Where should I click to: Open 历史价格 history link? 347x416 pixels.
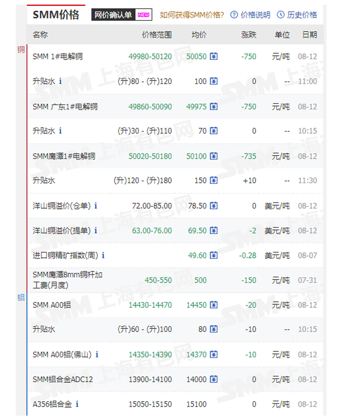point(297,15)
